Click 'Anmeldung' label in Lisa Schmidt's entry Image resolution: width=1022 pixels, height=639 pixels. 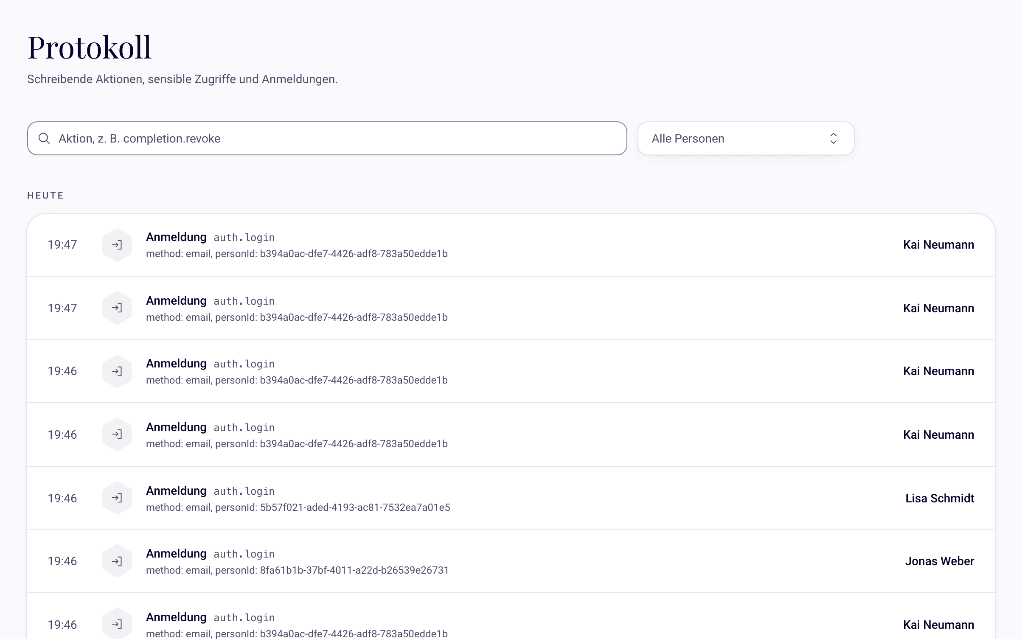point(176,490)
